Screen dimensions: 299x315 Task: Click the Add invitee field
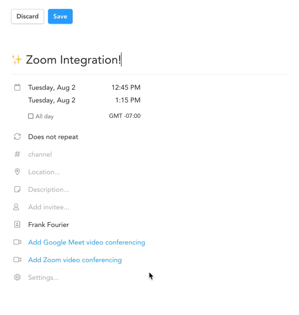click(x=48, y=207)
